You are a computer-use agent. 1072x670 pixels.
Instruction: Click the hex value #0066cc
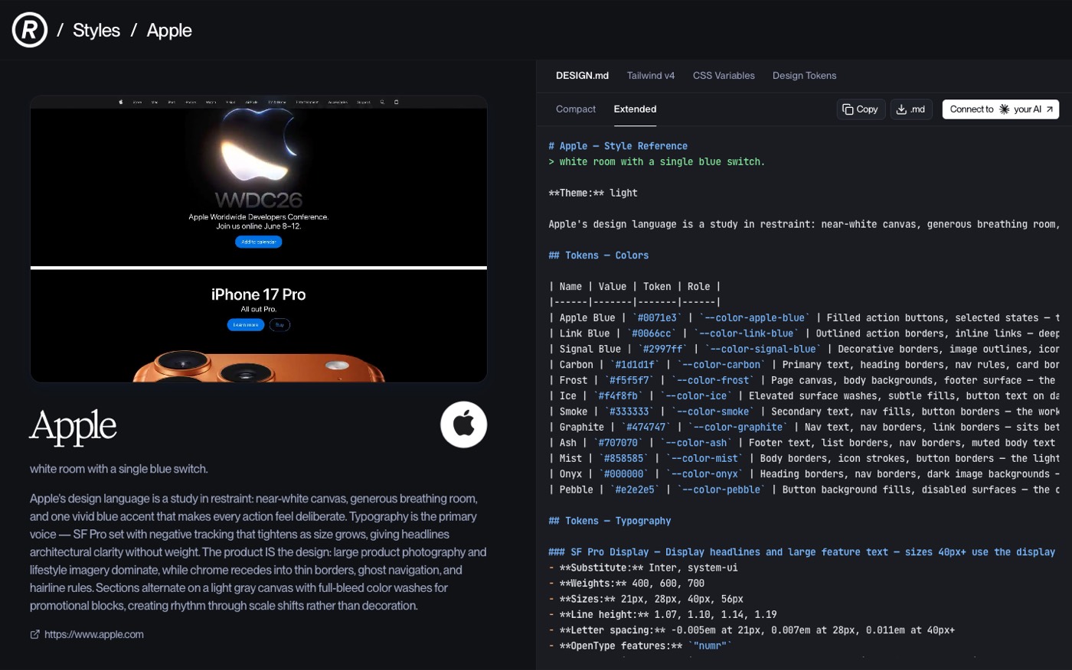(x=652, y=333)
